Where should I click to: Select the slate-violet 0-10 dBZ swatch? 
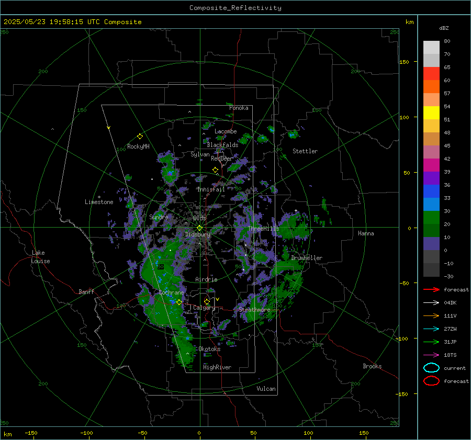(431, 244)
